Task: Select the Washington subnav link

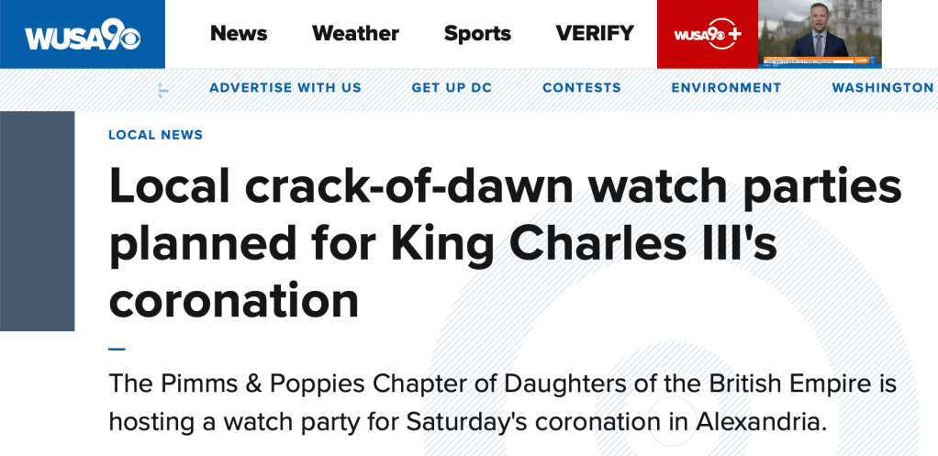Action: [883, 88]
